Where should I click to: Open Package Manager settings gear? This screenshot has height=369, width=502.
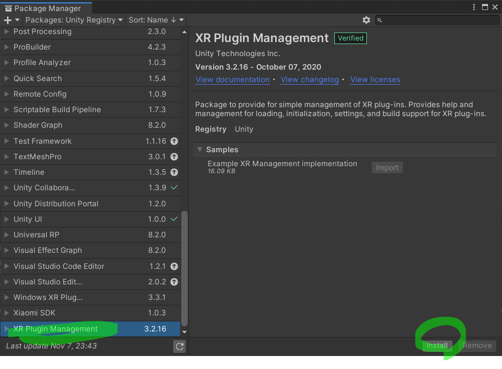pos(366,20)
